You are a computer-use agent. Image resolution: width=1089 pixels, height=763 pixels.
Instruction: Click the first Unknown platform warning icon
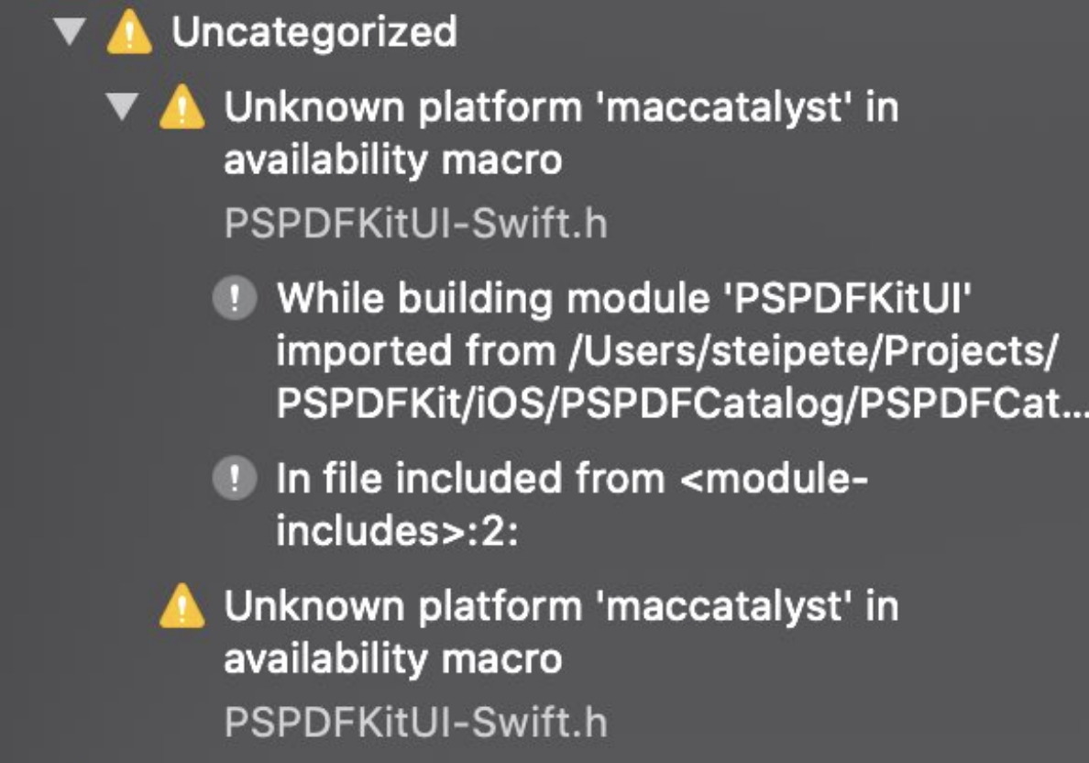click(181, 110)
